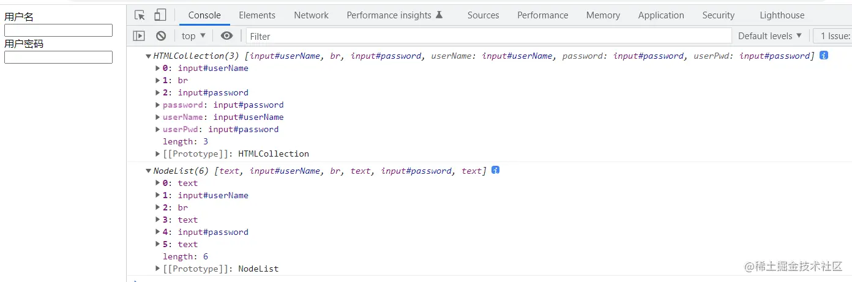Show the console sidebar panel icon
This screenshot has height=282, width=852.
[x=139, y=36]
